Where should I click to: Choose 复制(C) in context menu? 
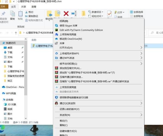[x=98, y=125]
